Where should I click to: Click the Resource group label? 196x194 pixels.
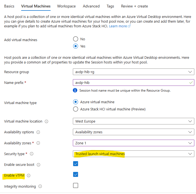point(16,72)
